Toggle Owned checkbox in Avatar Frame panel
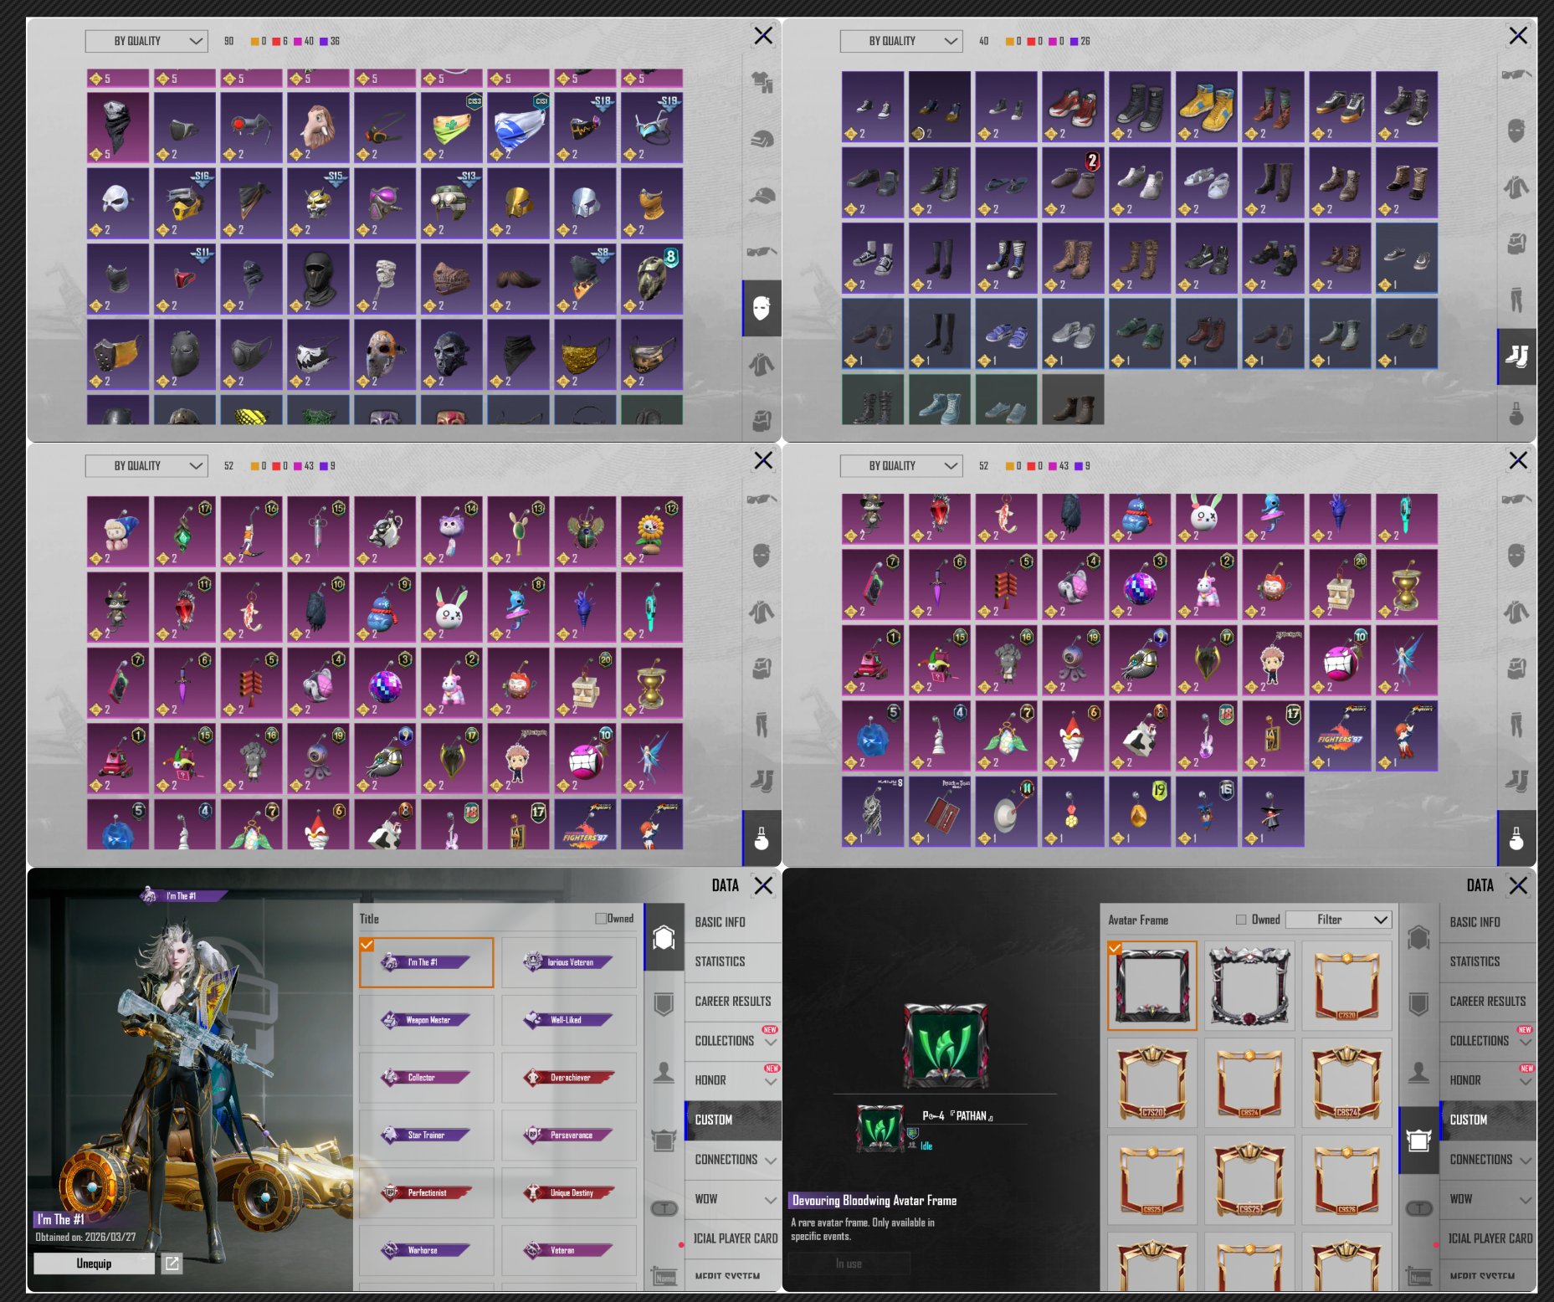 point(1241,920)
